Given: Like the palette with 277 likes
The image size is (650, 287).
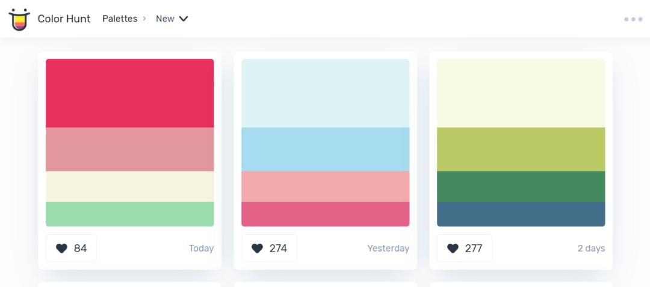Looking at the screenshot, I should click(464, 248).
